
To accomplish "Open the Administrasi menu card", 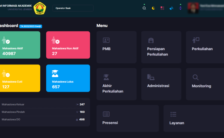I will [161, 84].
